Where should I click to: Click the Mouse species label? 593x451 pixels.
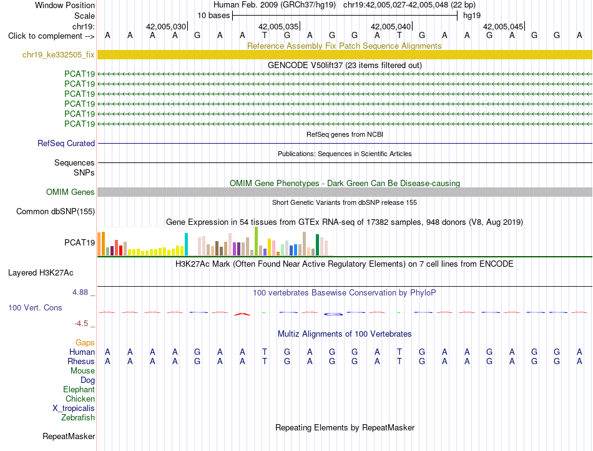pos(82,371)
